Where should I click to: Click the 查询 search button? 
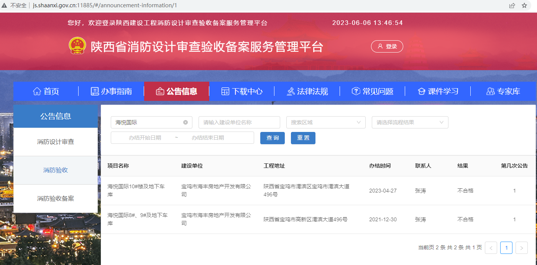pyautogui.click(x=272, y=138)
